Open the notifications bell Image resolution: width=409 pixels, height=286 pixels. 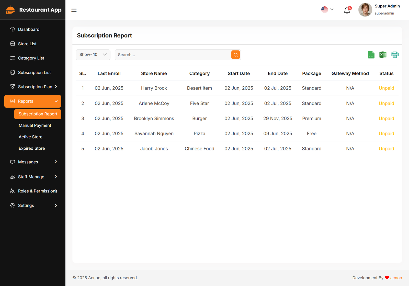[347, 10]
